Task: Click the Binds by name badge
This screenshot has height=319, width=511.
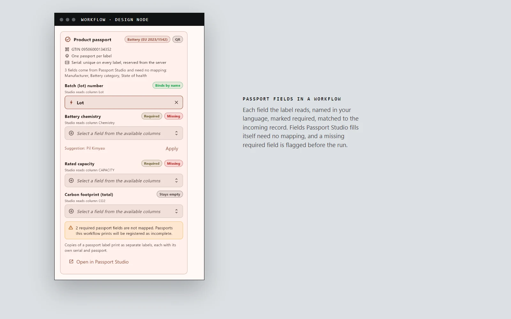Action: 168,85
